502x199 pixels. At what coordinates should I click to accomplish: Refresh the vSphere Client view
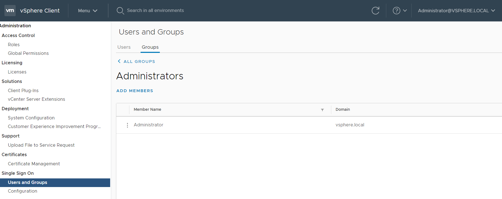point(375,11)
